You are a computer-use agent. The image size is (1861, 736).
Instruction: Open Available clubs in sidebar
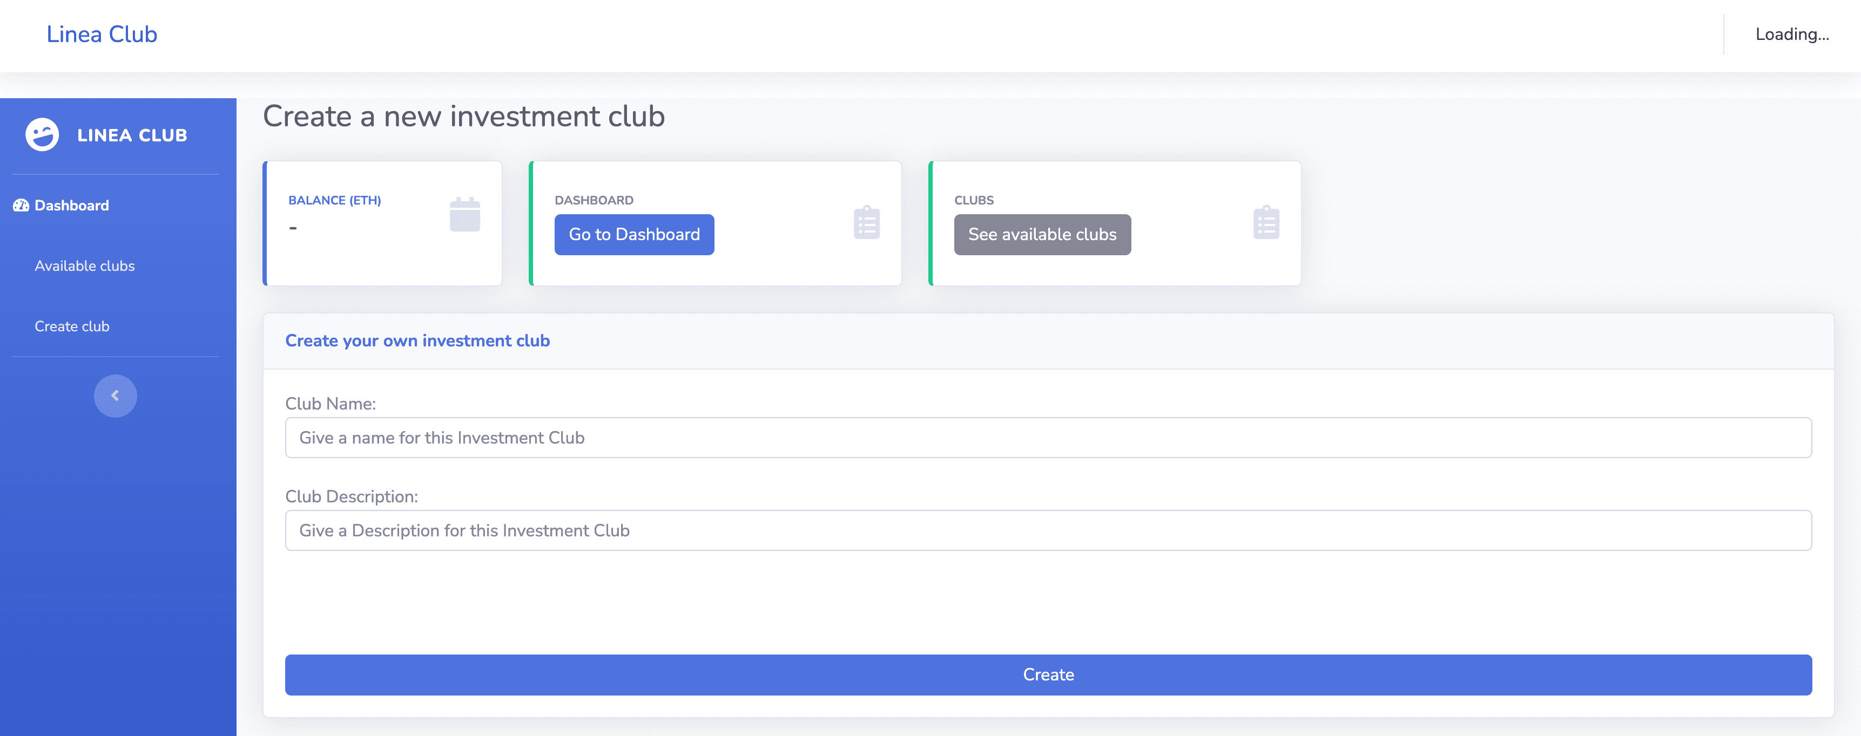(85, 266)
